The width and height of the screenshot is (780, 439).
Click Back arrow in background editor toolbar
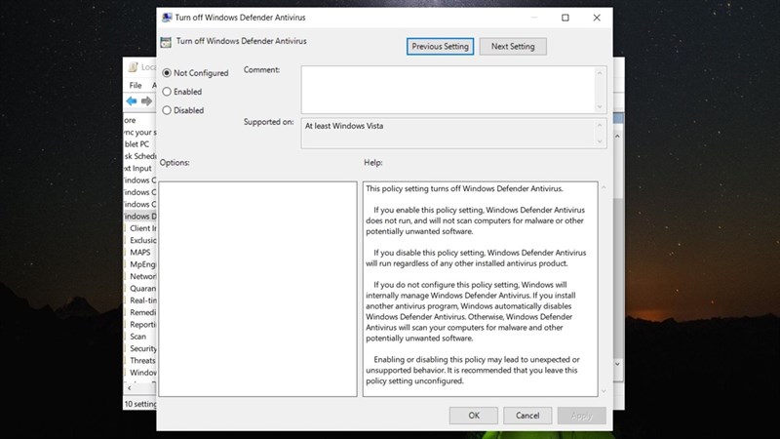[132, 101]
